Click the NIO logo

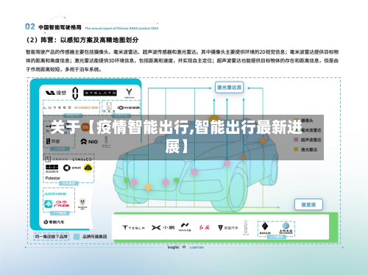point(89,142)
